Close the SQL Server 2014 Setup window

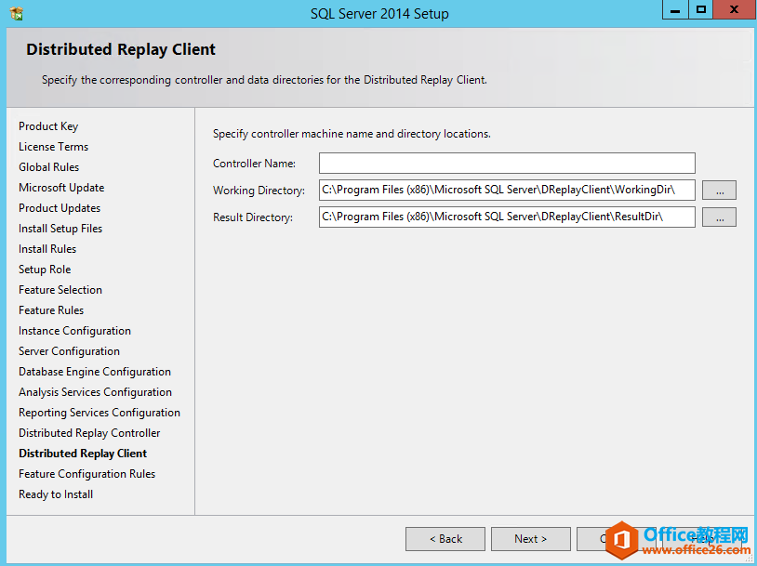[x=735, y=9]
